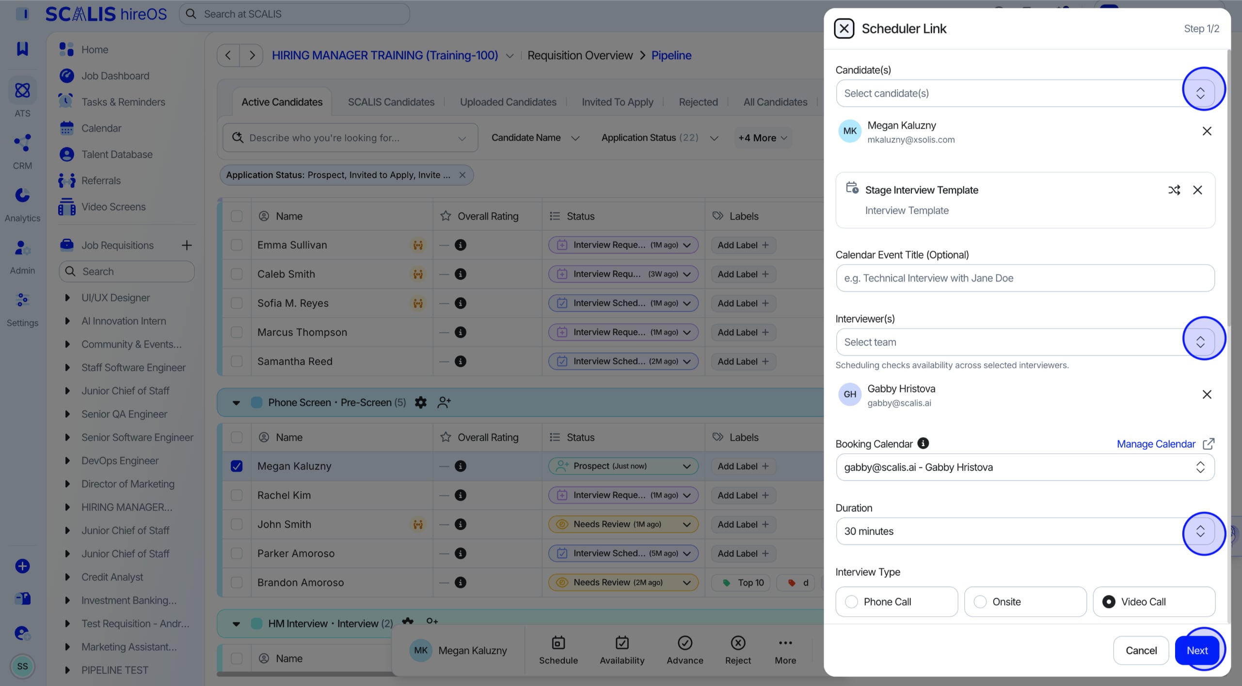
Task: Check John Smith row checkbox
Action: (x=237, y=525)
